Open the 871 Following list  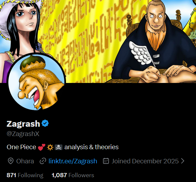pos(25,175)
